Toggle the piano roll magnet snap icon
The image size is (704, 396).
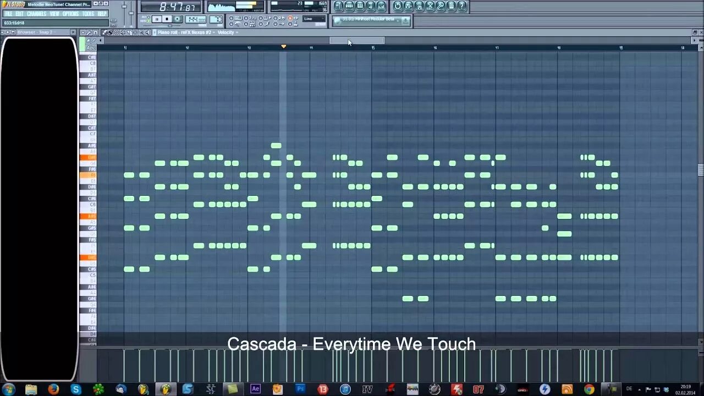[95, 32]
